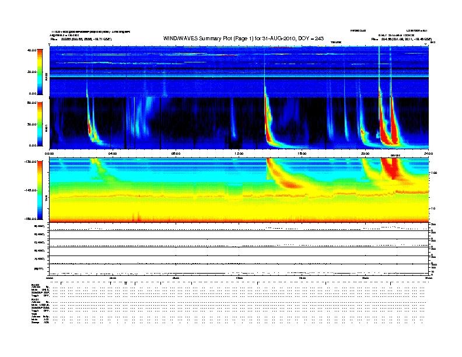This screenshot has height=357, width=462.
Task: Click the RAD2 color scale bar
Action: tap(40, 72)
